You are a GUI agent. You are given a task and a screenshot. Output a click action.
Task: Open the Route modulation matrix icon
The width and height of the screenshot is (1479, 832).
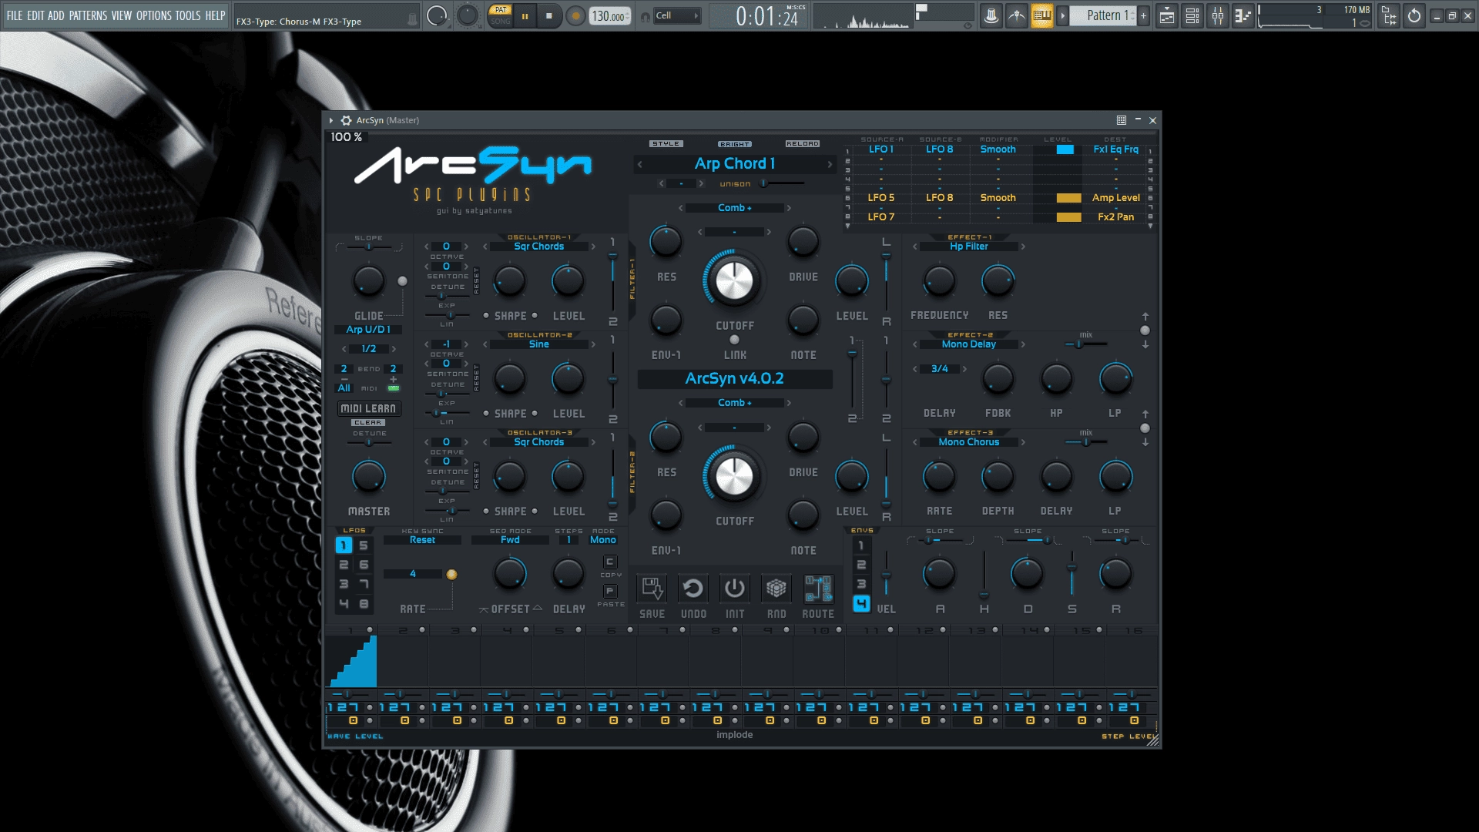(x=818, y=589)
